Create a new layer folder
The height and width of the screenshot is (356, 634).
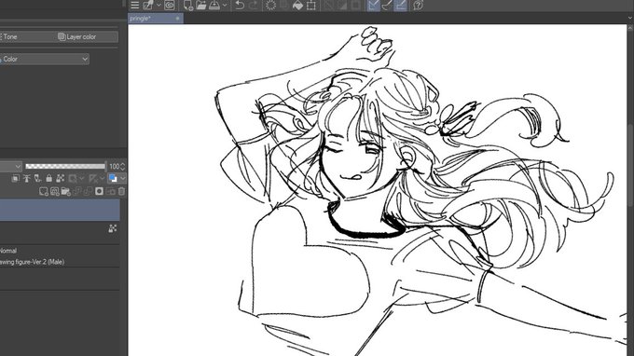pyautogui.click(x=65, y=192)
